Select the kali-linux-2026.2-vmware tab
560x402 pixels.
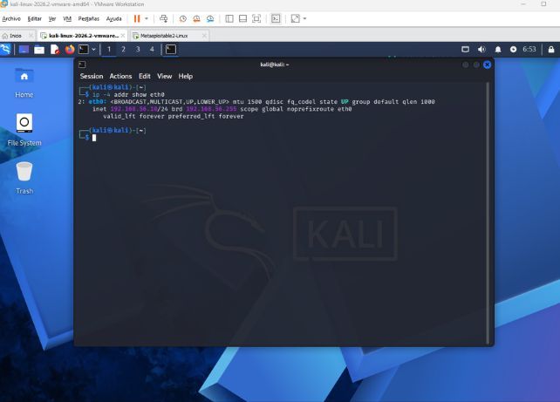[x=83, y=36]
